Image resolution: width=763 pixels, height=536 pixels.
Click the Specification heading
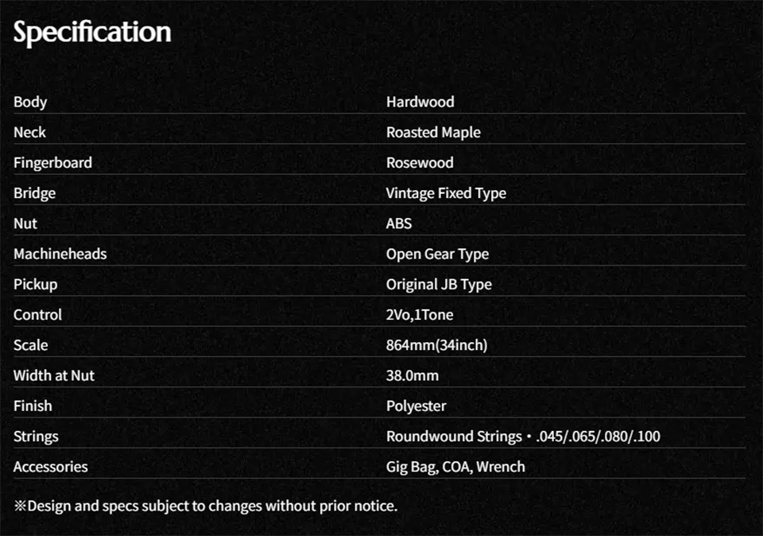click(92, 33)
